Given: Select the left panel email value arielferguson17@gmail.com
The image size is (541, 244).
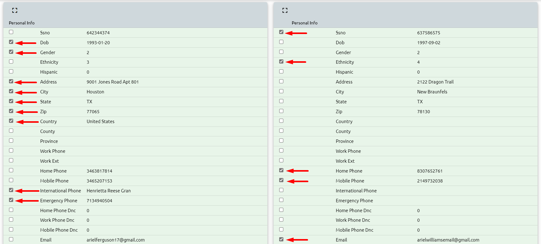Looking at the screenshot, I should (x=115, y=240).
